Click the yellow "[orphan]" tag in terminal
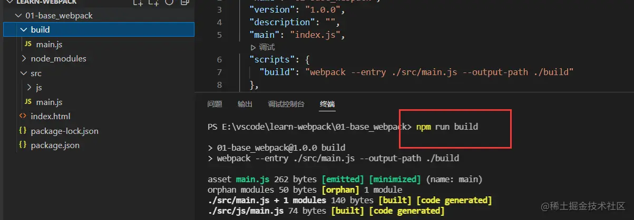Viewport: 634px width, 220px height. tap(340, 190)
